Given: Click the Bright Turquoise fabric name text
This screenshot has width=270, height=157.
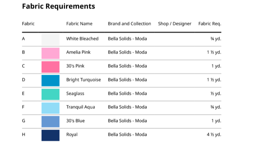Looking at the screenshot, I should (x=83, y=80).
